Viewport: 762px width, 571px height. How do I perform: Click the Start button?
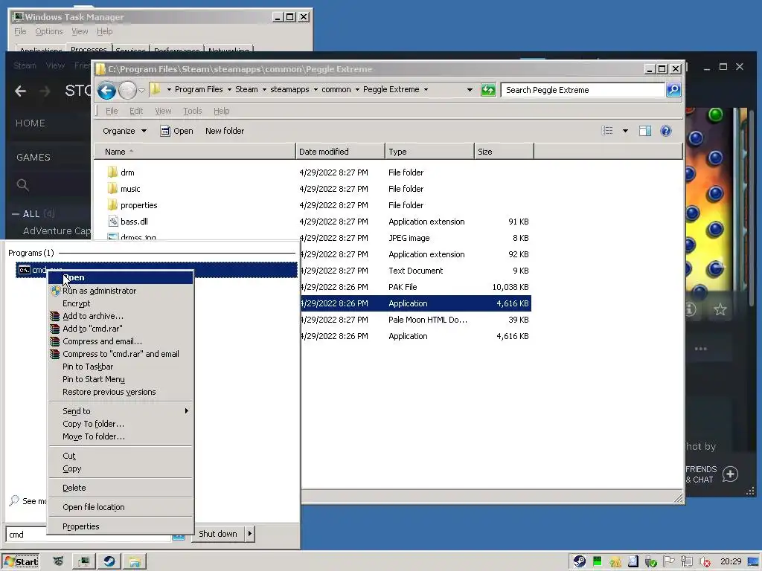coord(20,561)
